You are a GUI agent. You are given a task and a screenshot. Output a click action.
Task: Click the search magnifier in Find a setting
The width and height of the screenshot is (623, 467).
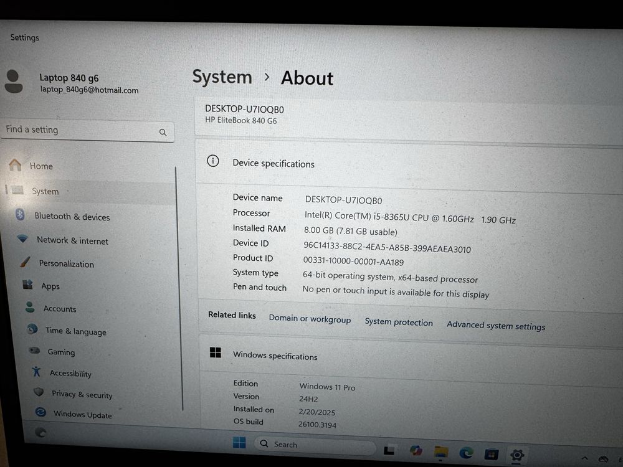click(163, 132)
